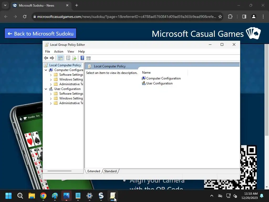Collapse the Computer Configuration tree node

46,70
